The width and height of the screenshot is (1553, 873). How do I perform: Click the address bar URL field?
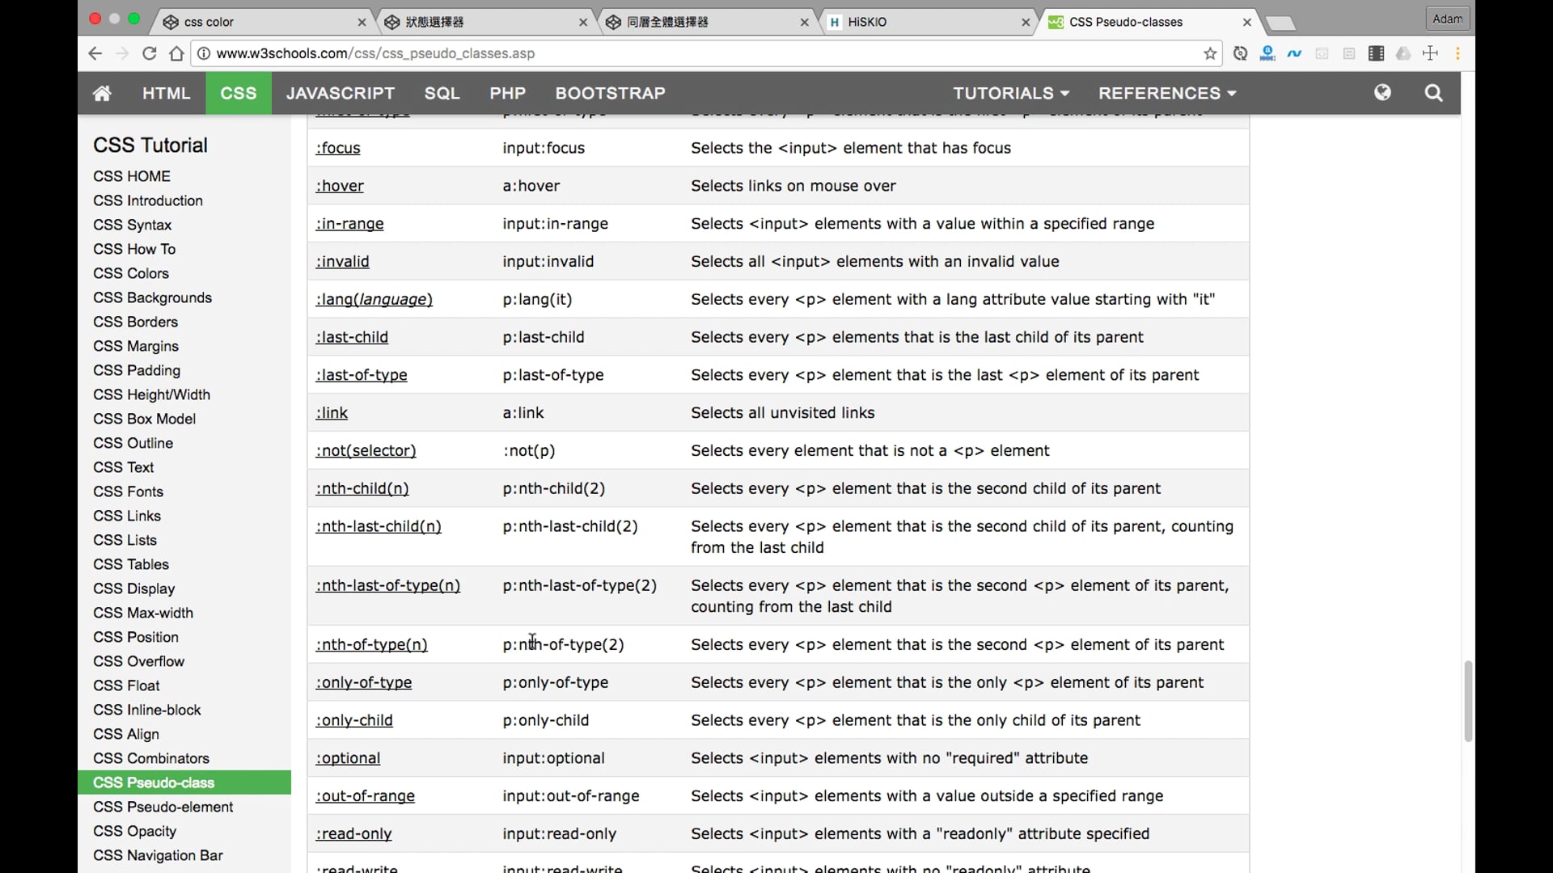click(x=696, y=53)
